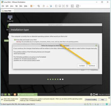The height and width of the screenshot is (106, 111).
Task: Take a snapshot using the clock icon
Action: [44, 6]
